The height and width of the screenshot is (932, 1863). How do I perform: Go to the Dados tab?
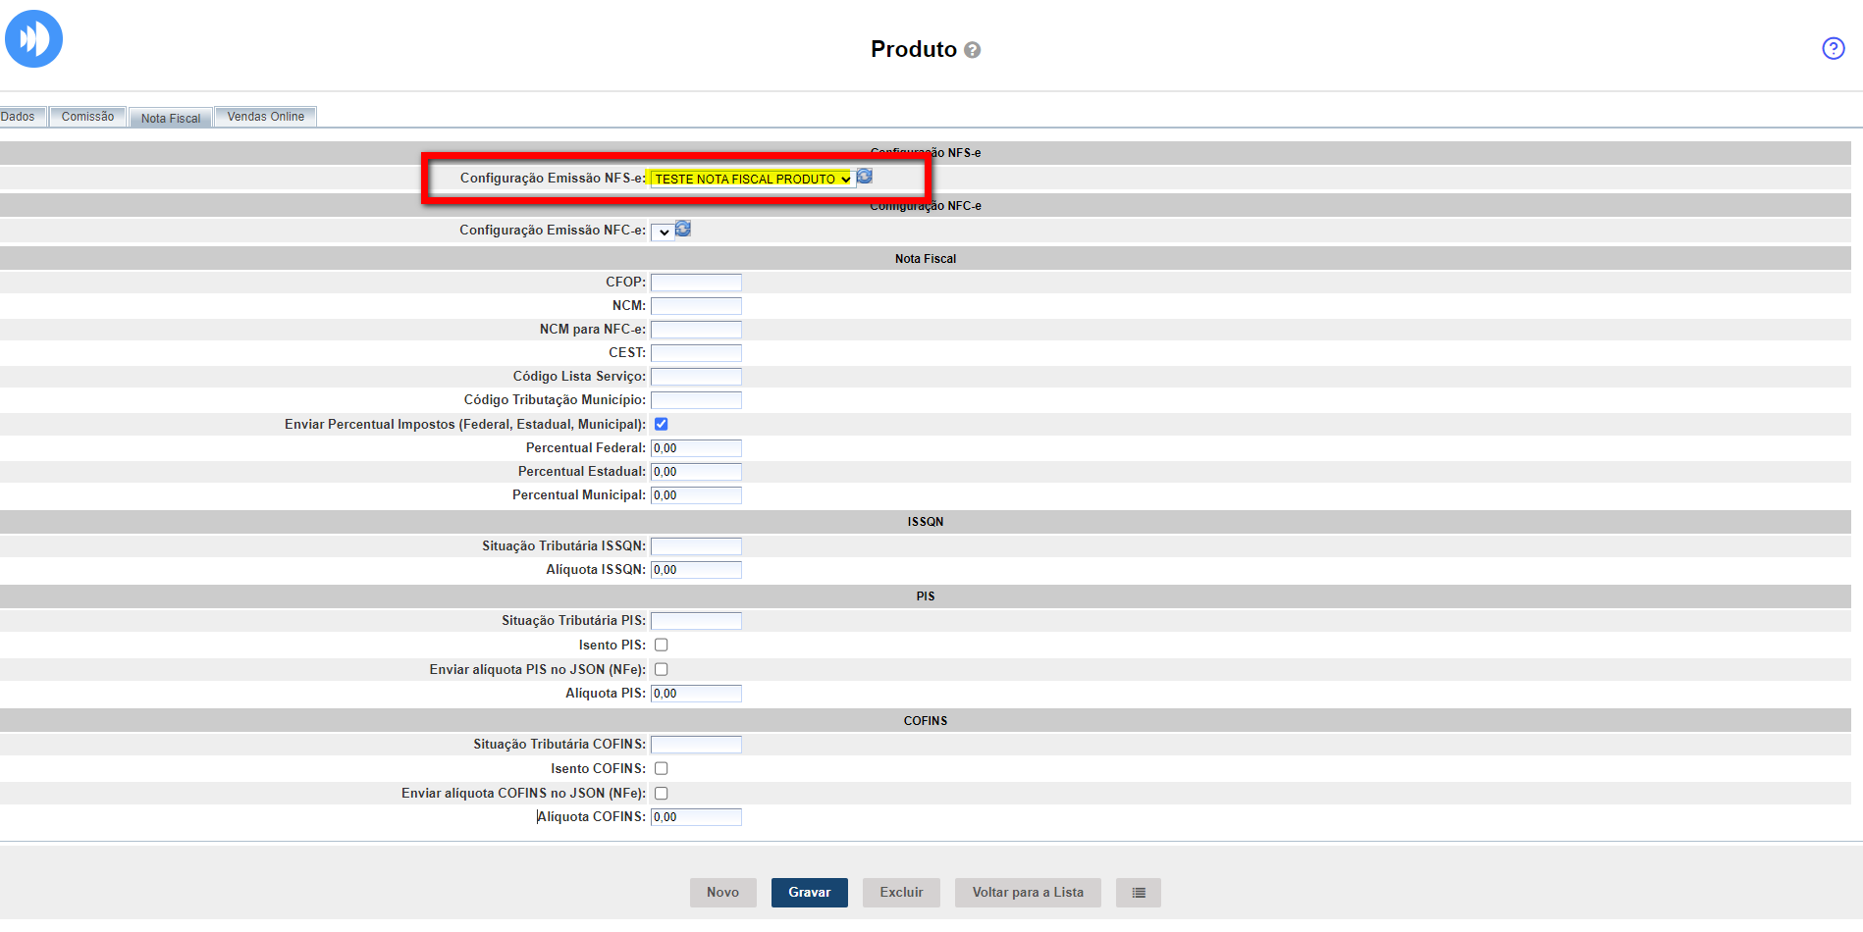click(19, 117)
